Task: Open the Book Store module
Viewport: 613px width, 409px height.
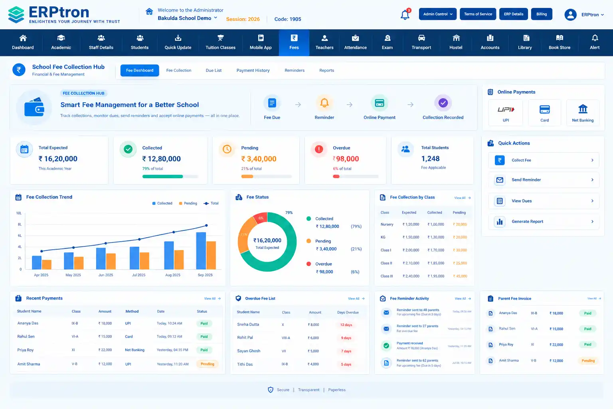Action: coord(560,42)
